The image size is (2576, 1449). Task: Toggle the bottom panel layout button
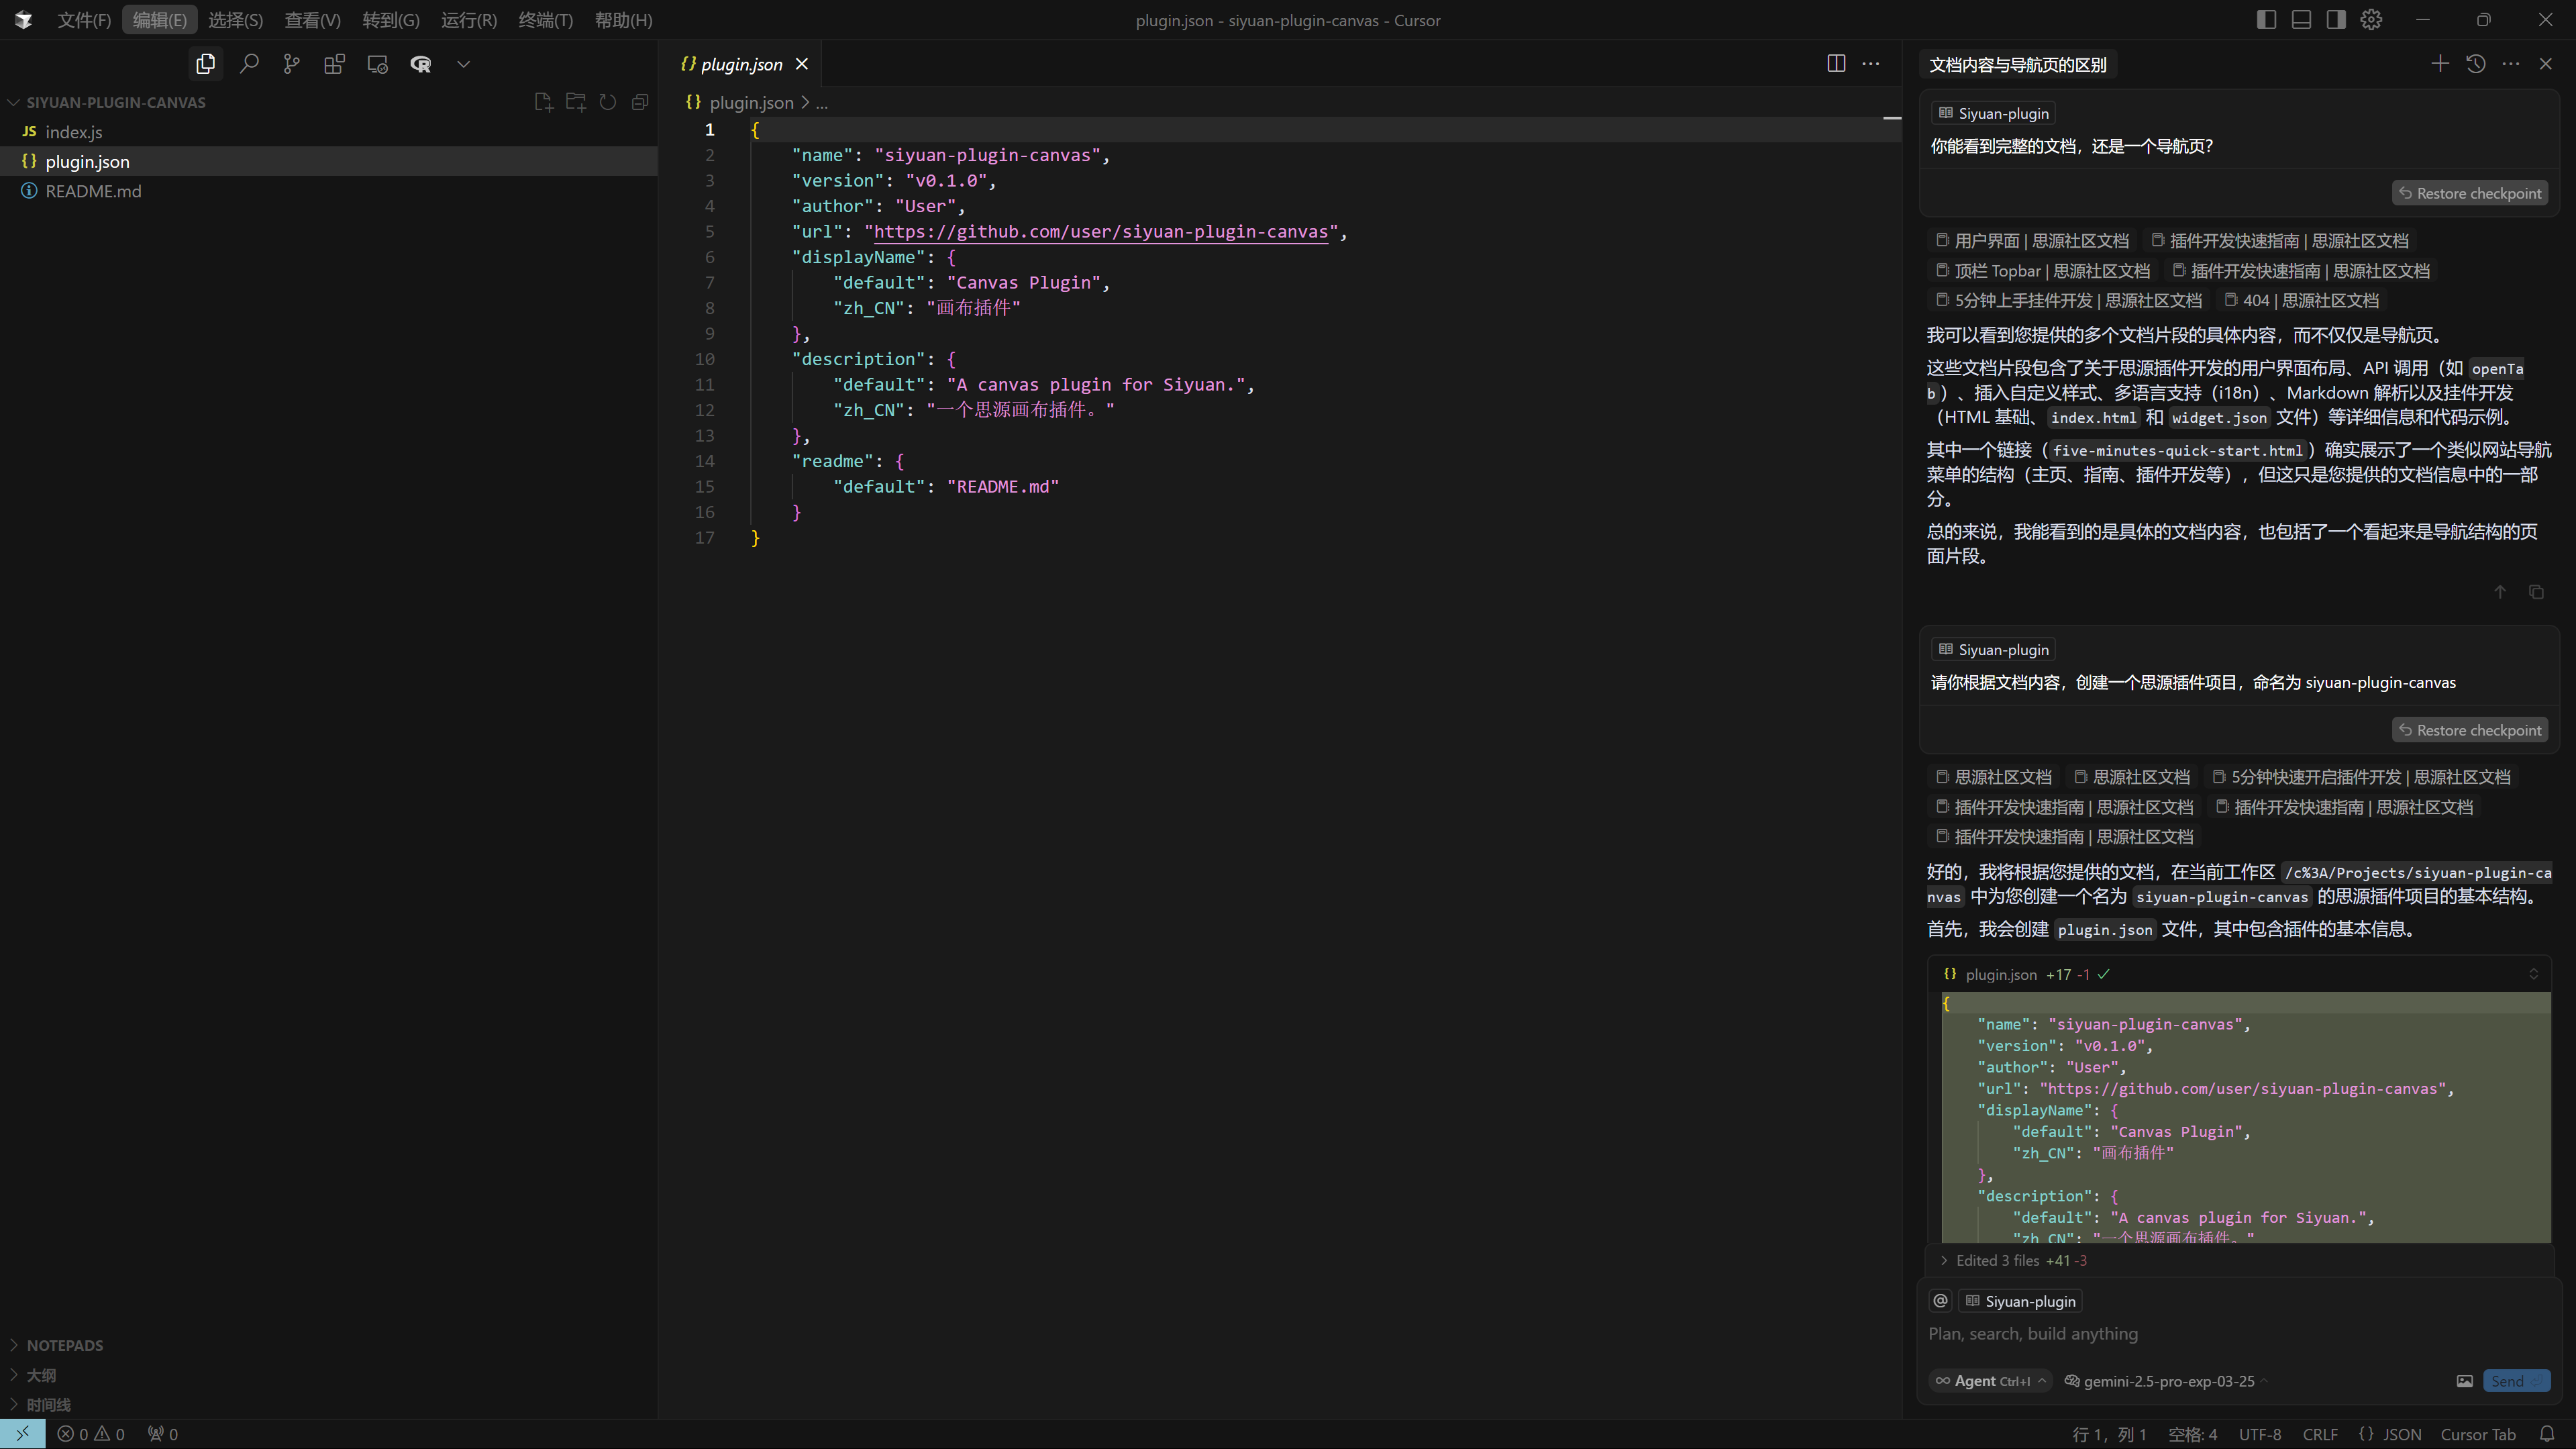coord(2301,20)
